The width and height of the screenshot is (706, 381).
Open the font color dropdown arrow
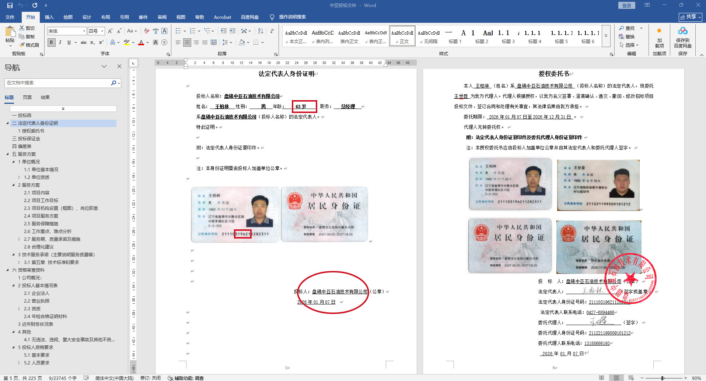147,42
